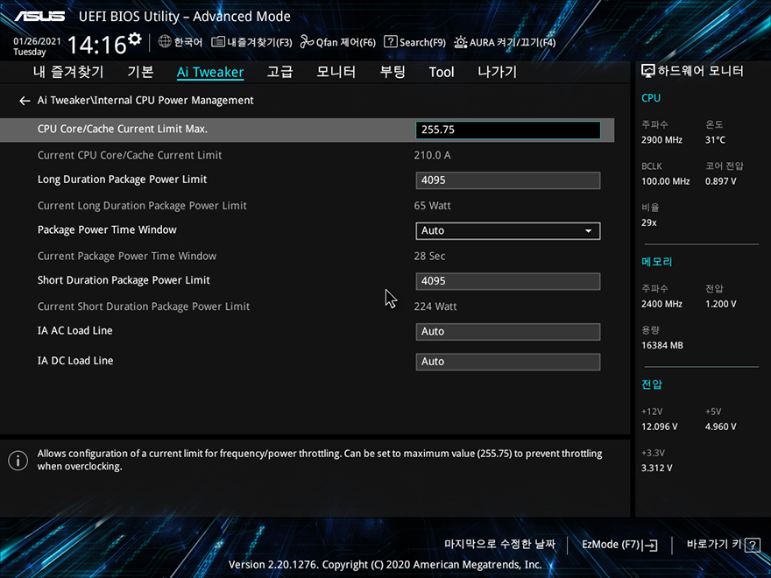Image resolution: width=771 pixels, height=578 pixels.
Task: Click the Package Power Time Window dropdown arrow
Action: pyautogui.click(x=588, y=231)
